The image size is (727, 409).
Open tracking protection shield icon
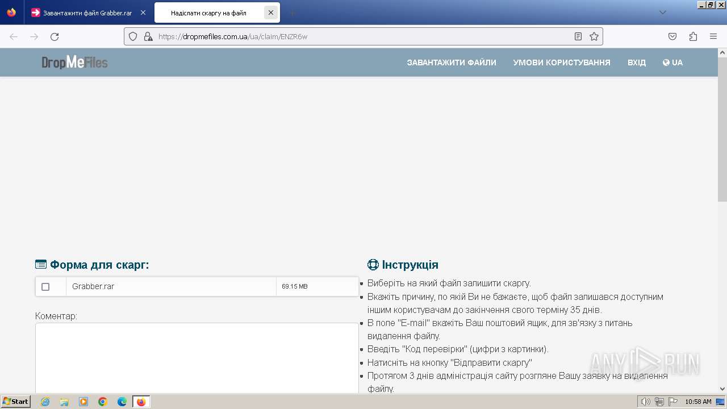tap(133, 36)
